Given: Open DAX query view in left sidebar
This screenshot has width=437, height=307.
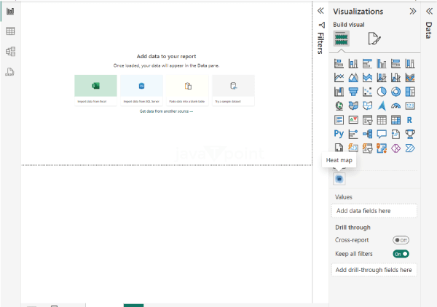Looking at the screenshot, I should pos(9,72).
